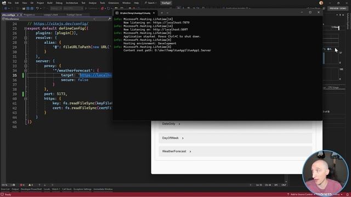The width and height of the screenshot is (351, 197).
Task: Open the Extensions menu
Action: click(x=114, y=3)
